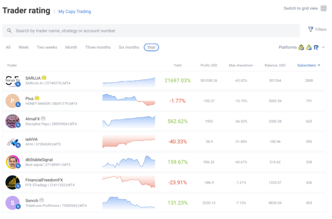Open the Filters funnel icon
This screenshot has height=219, width=332.
point(310,29)
